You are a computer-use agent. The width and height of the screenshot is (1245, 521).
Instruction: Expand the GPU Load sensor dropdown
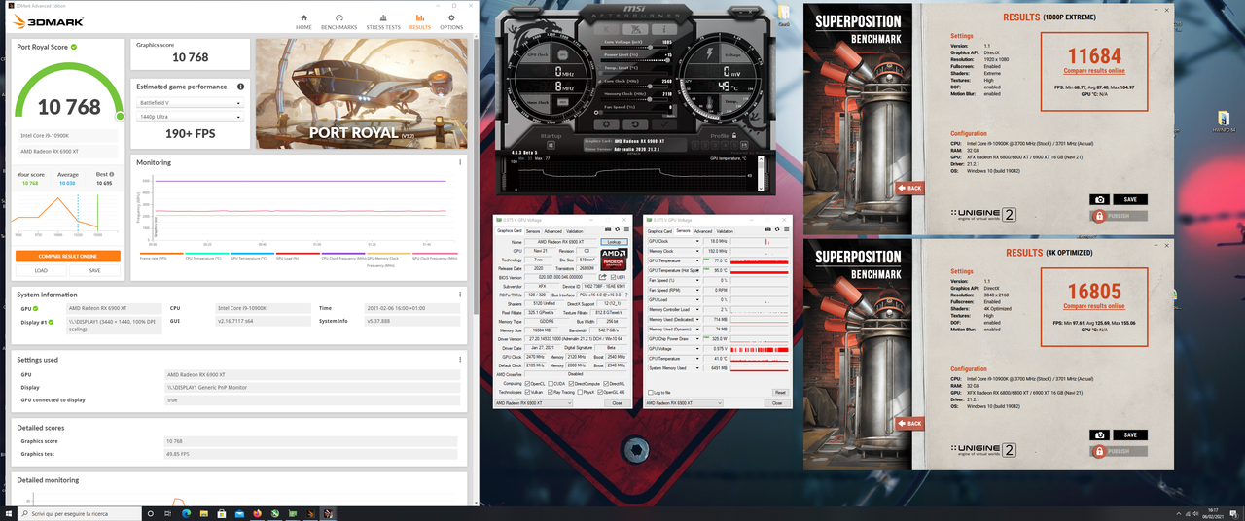point(697,300)
